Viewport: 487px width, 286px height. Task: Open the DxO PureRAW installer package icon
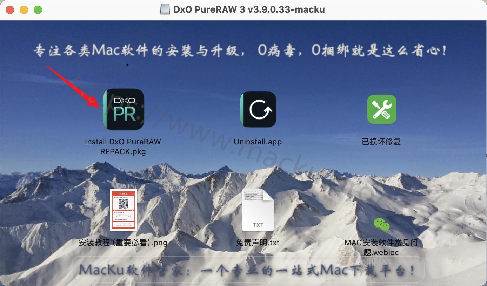pyautogui.click(x=123, y=109)
